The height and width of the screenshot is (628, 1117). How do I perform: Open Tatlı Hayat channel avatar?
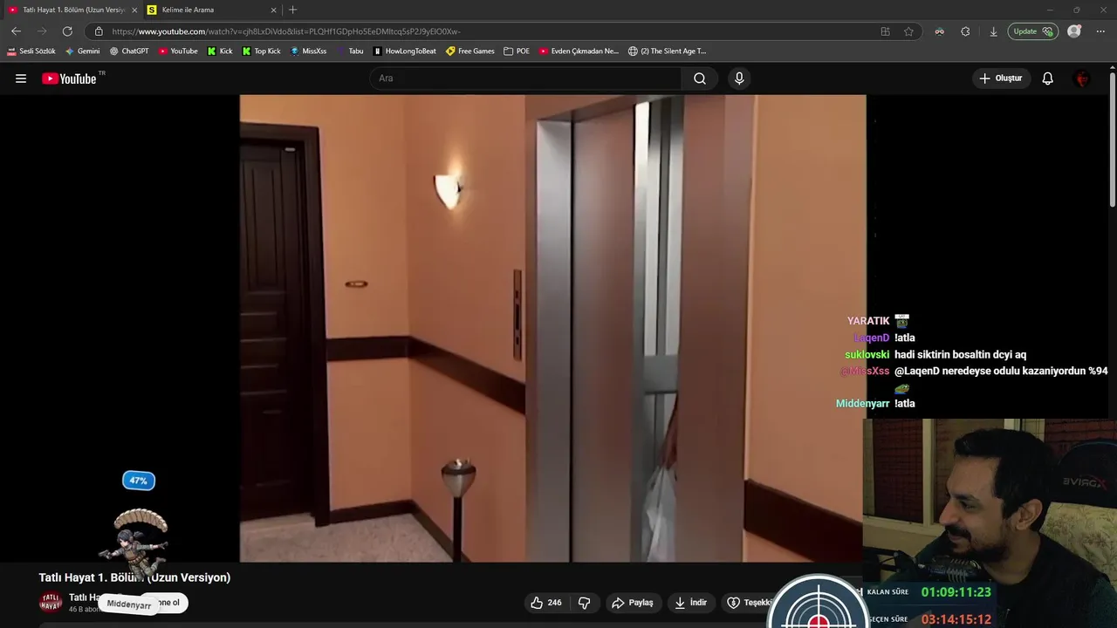51,603
